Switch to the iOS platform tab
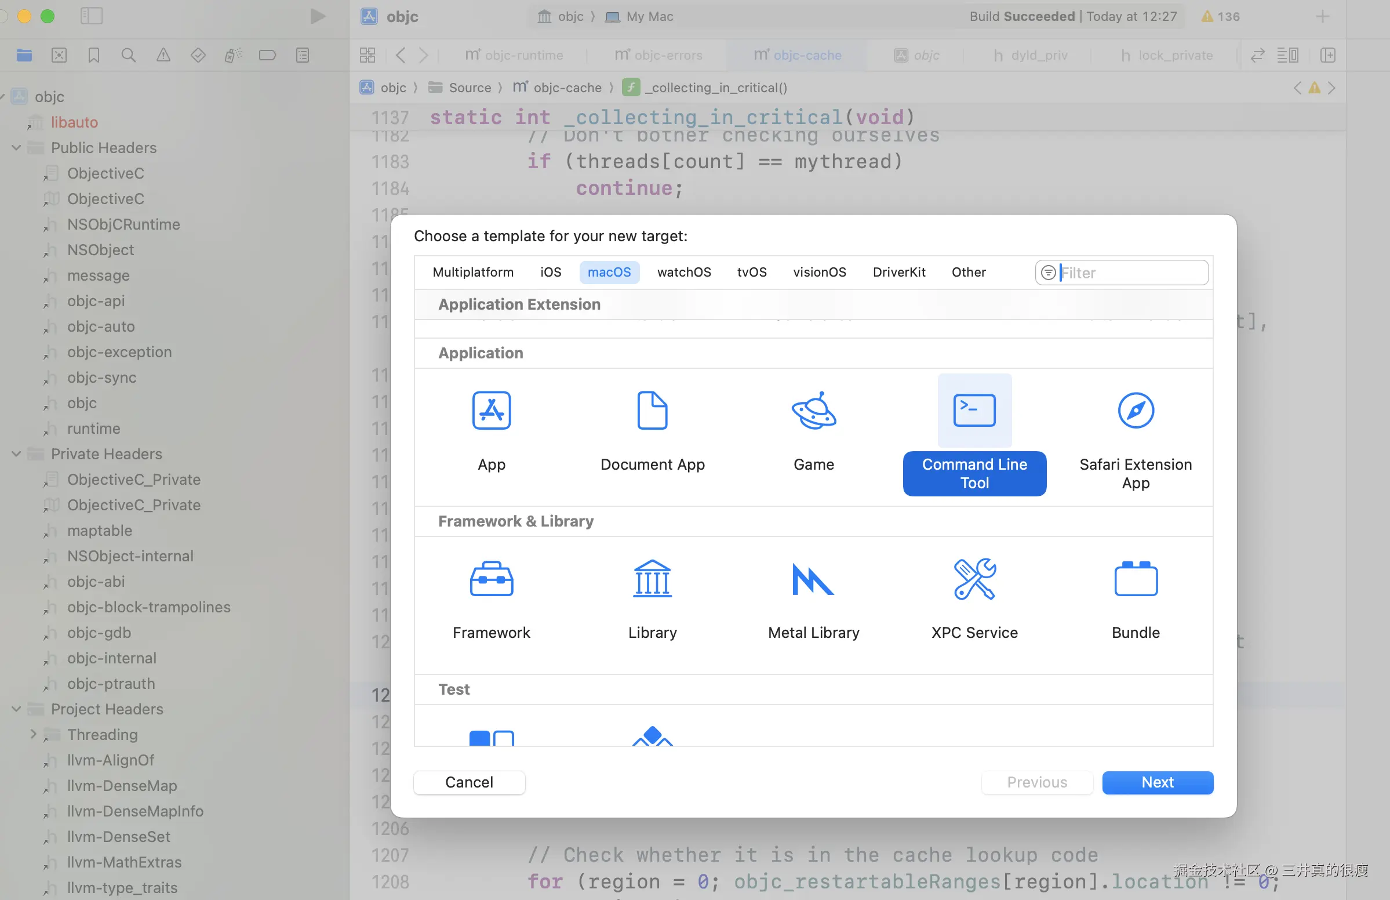The height and width of the screenshot is (900, 1390). (x=550, y=273)
